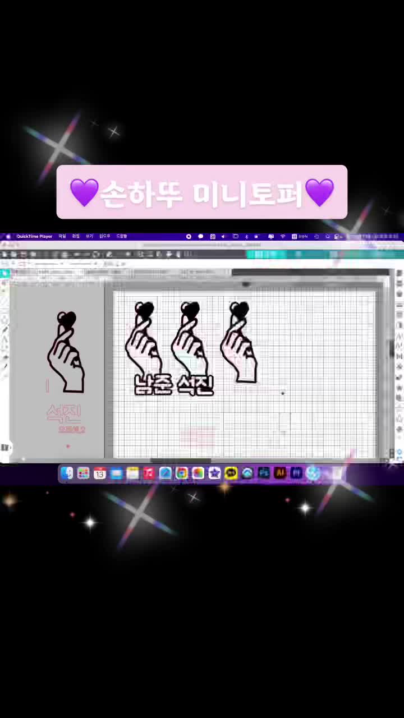
Task: Select the third finger-heart shape on canvas
Action: [238, 343]
